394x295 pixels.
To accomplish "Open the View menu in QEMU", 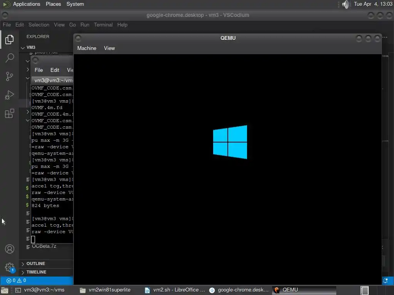I will 109,48.
